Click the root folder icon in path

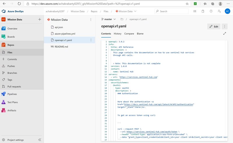(122, 19)
